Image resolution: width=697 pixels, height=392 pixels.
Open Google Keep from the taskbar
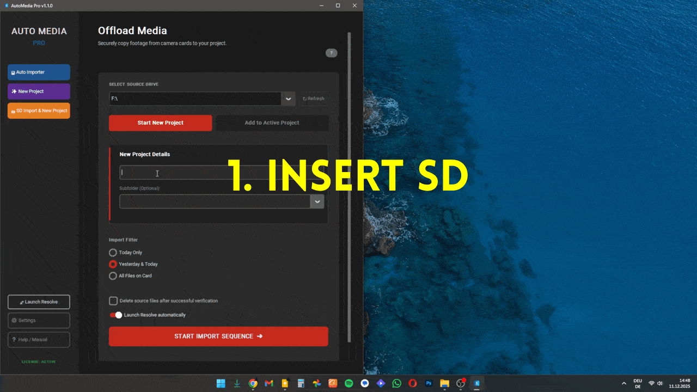[285, 383]
